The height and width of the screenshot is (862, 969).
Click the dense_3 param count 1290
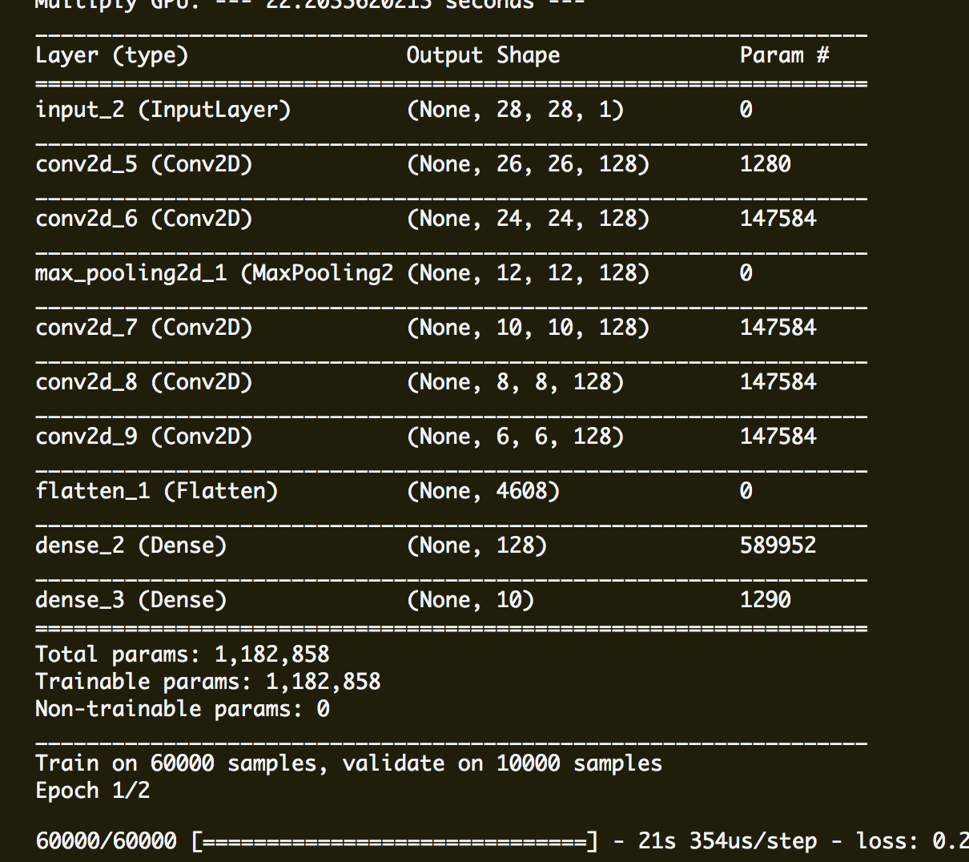click(x=765, y=600)
